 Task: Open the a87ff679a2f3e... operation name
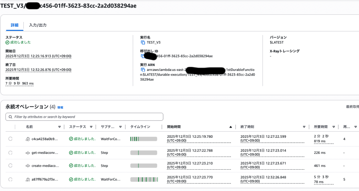45,180
